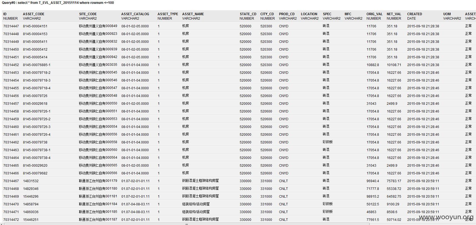Click site code ending 000566

(98, 173)
